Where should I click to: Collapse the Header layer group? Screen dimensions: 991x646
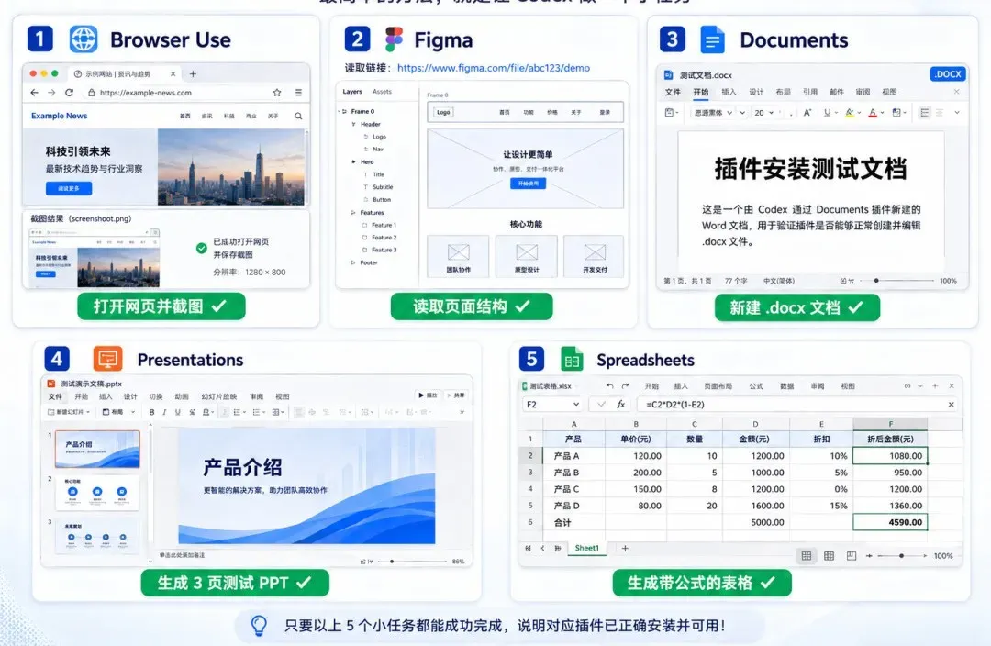pos(354,124)
